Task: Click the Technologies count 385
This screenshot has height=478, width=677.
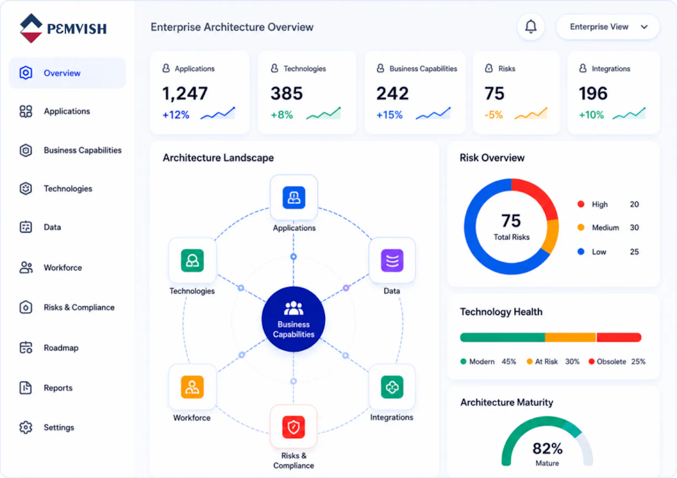Action: [x=287, y=93]
